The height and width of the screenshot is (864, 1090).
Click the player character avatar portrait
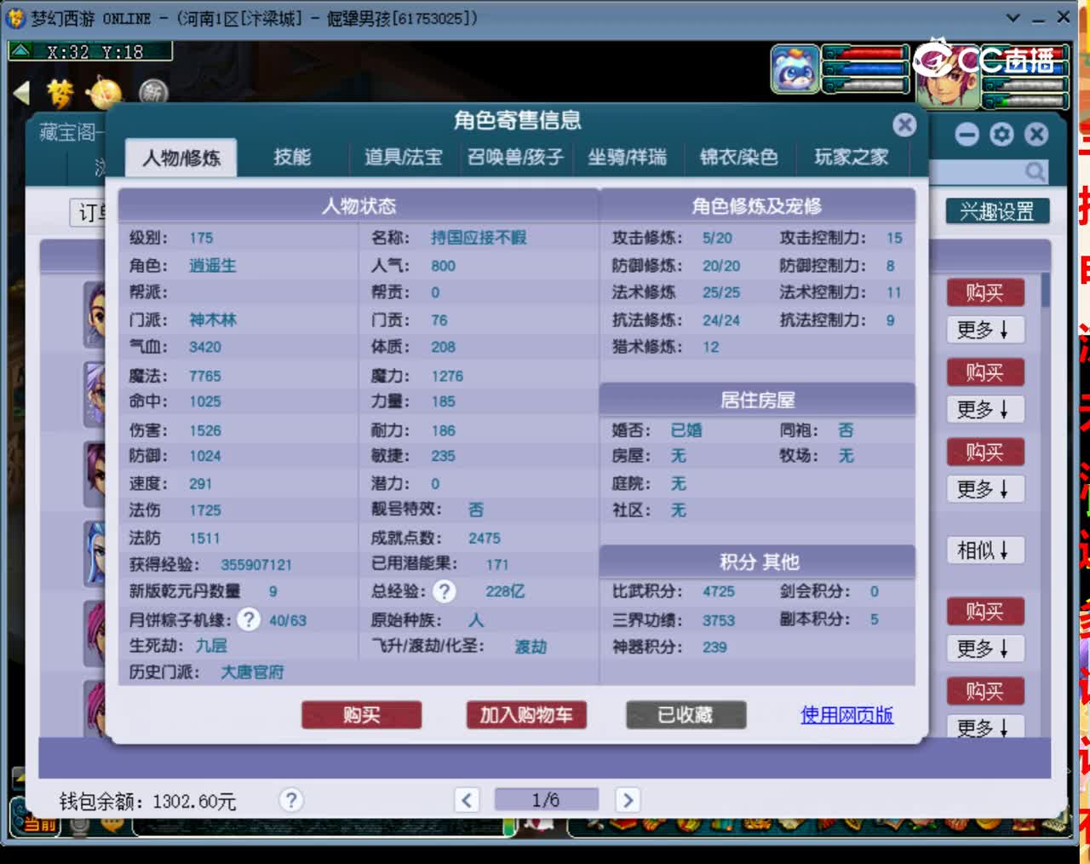(948, 78)
